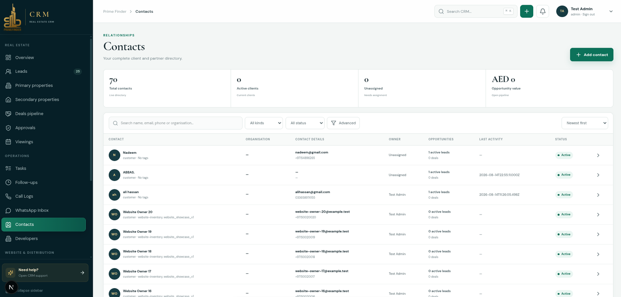The width and height of the screenshot is (621, 297).
Task: Click the Leads count badge 25
Action: point(78,71)
